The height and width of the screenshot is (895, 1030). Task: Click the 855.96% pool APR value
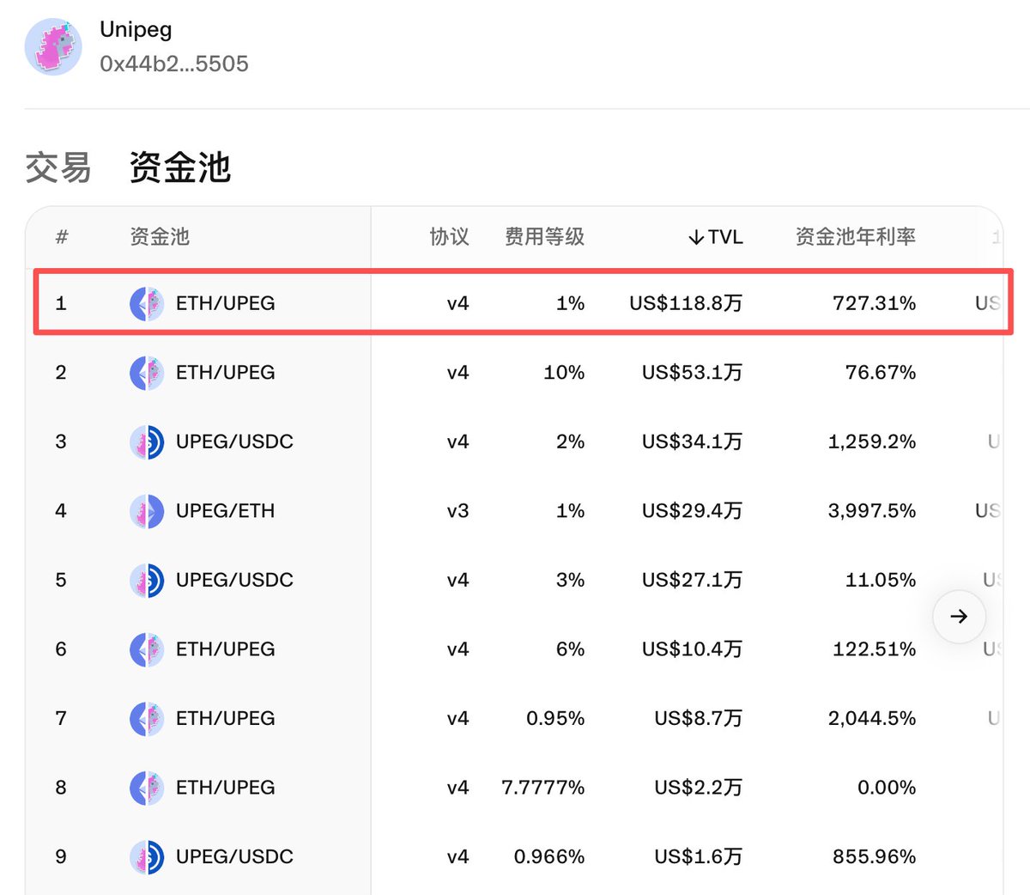pyautogui.click(x=874, y=856)
